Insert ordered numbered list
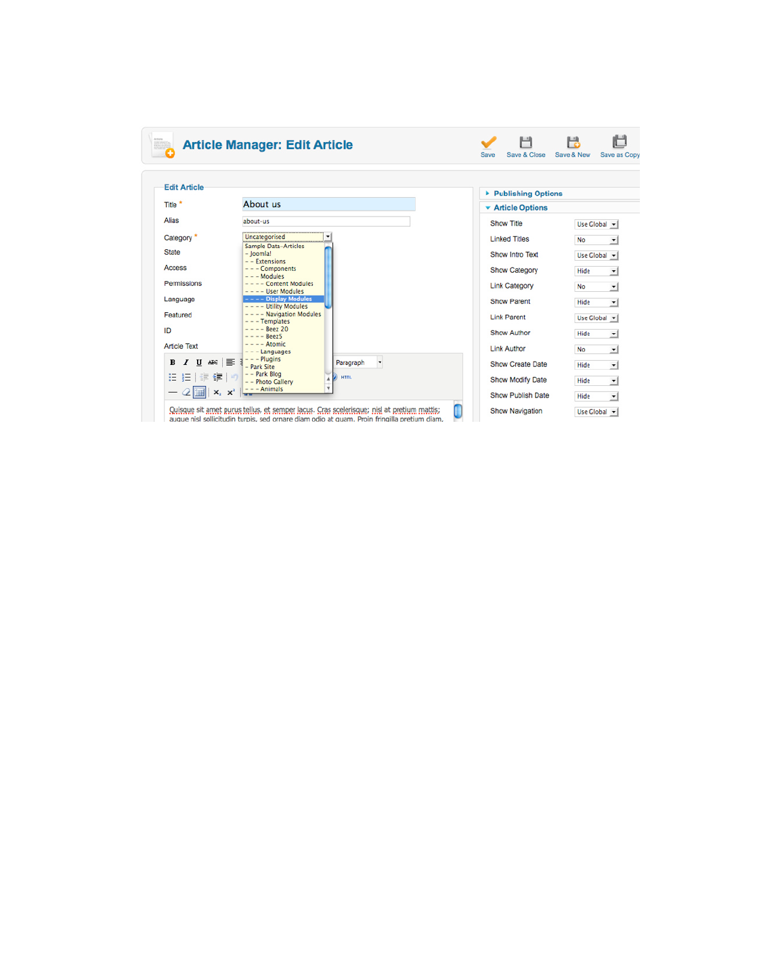This screenshot has width=780, height=975. 186,378
